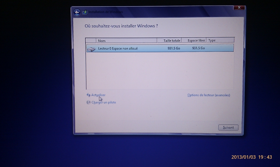This screenshot has height=167, width=280.
Task: Sort by the Espace libre column header
Action: pos(194,40)
